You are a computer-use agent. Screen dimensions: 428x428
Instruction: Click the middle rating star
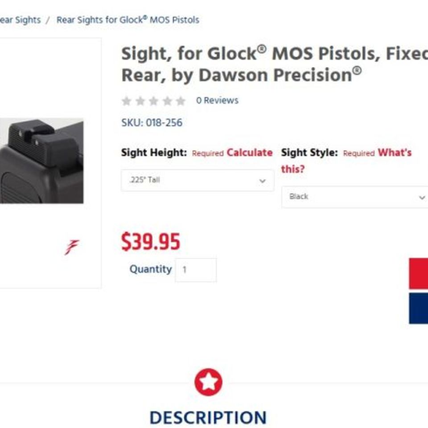[155, 100]
